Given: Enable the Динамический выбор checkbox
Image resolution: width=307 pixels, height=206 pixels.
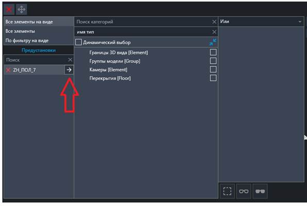Looking at the screenshot, I should [78, 42].
